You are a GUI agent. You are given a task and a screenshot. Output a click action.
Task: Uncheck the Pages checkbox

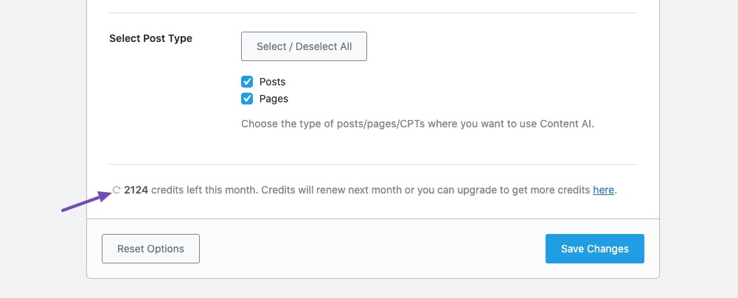pos(247,99)
